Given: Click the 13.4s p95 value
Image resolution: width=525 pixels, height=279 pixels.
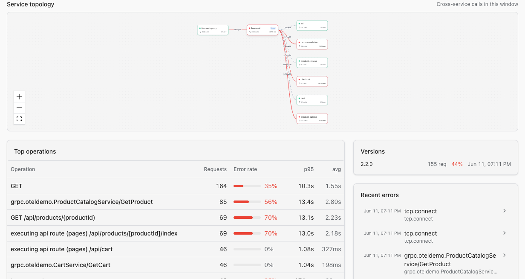Looking at the screenshot, I should pyautogui.click(x=306, y=202).
